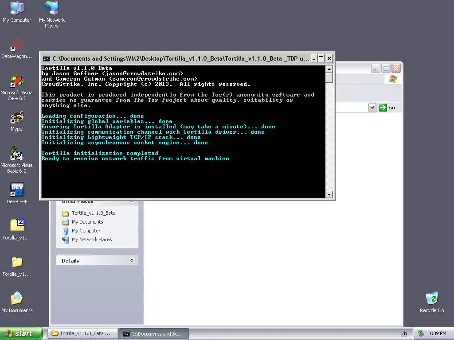Screen dimensions: 454x340
Task: Close the Tortilla console window
Action: [329, 59]
